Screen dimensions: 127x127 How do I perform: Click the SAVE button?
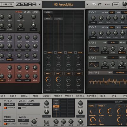tap(116, 4)
